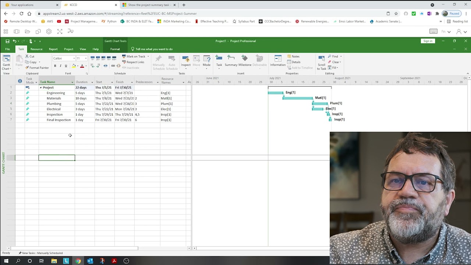Click Respect Links button
The image size is (471, 265).
coord(133,62)
